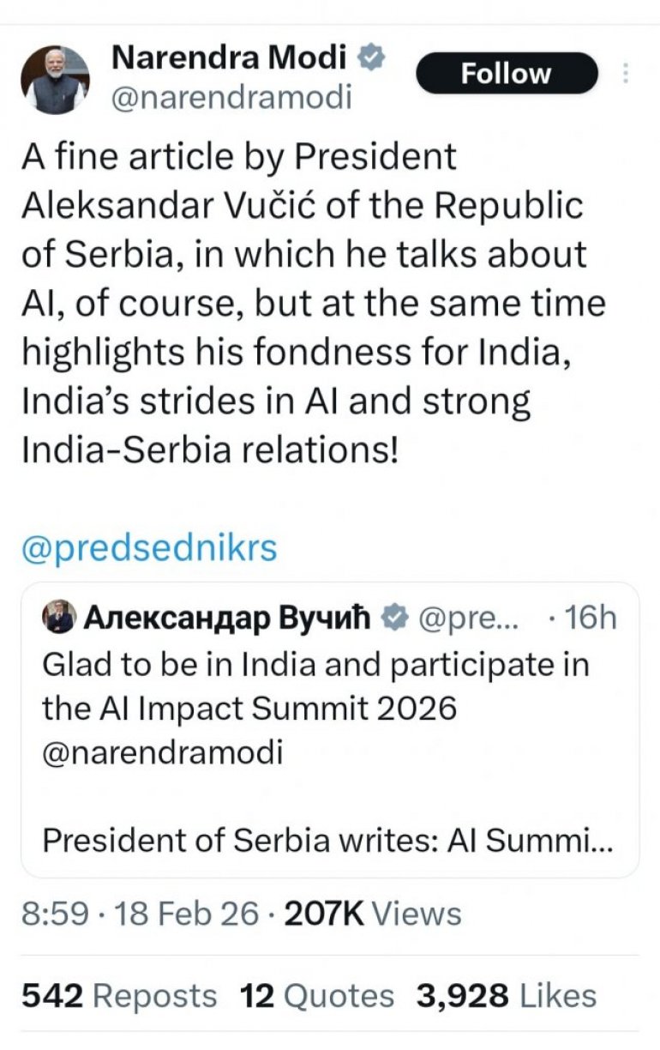660x1050 pixels.
Task: Click the Narendra Modi display name
Action: tap(230, 58)
